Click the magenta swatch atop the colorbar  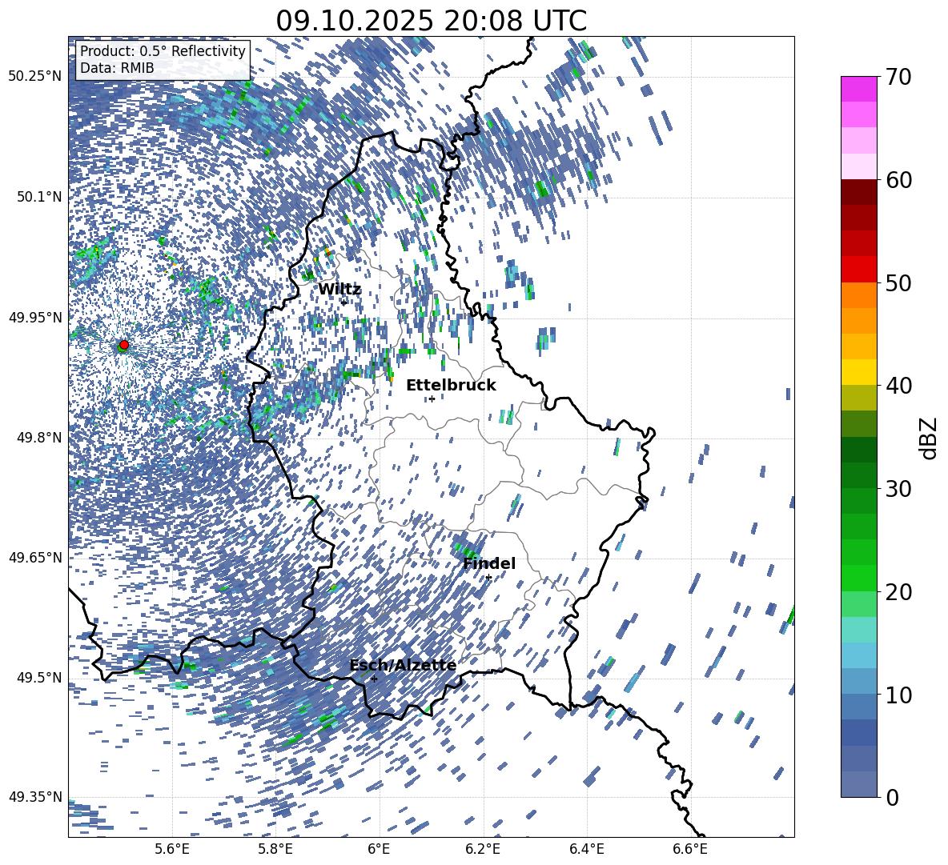pyautogui.click(x=858, y=90)
